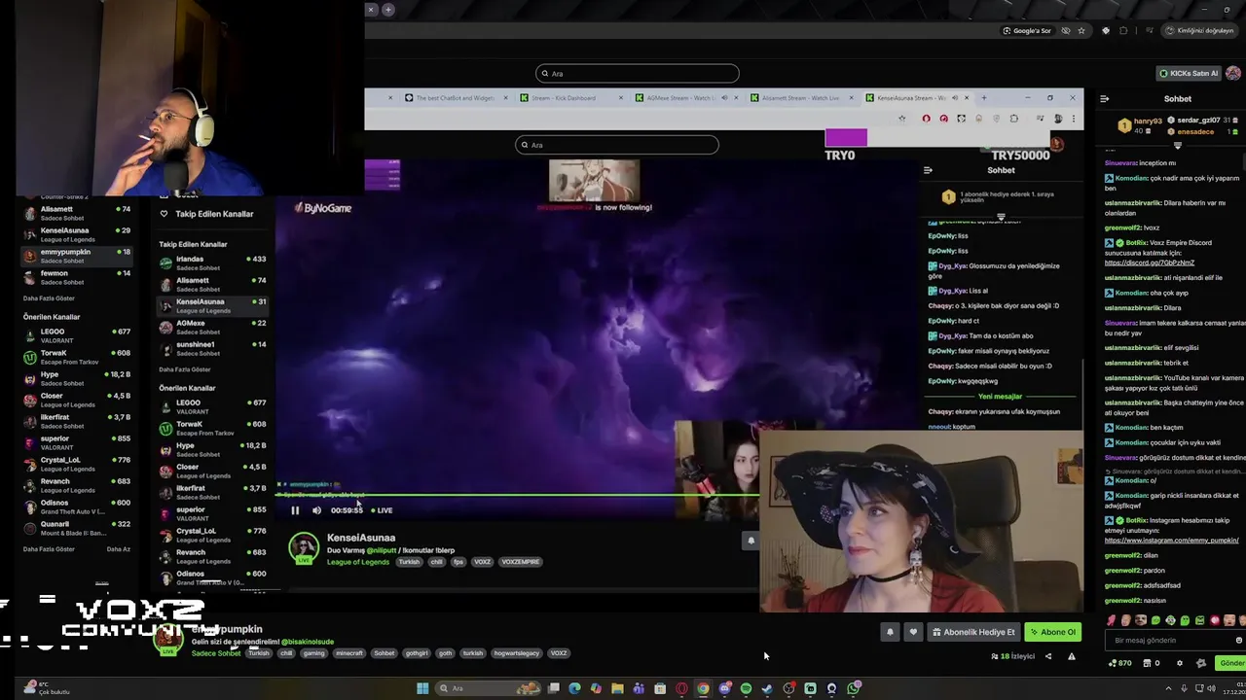Click the League of Legends category link under KenseiAsunaa
The image size is (1246, 700).
click(x=358, y=562)
